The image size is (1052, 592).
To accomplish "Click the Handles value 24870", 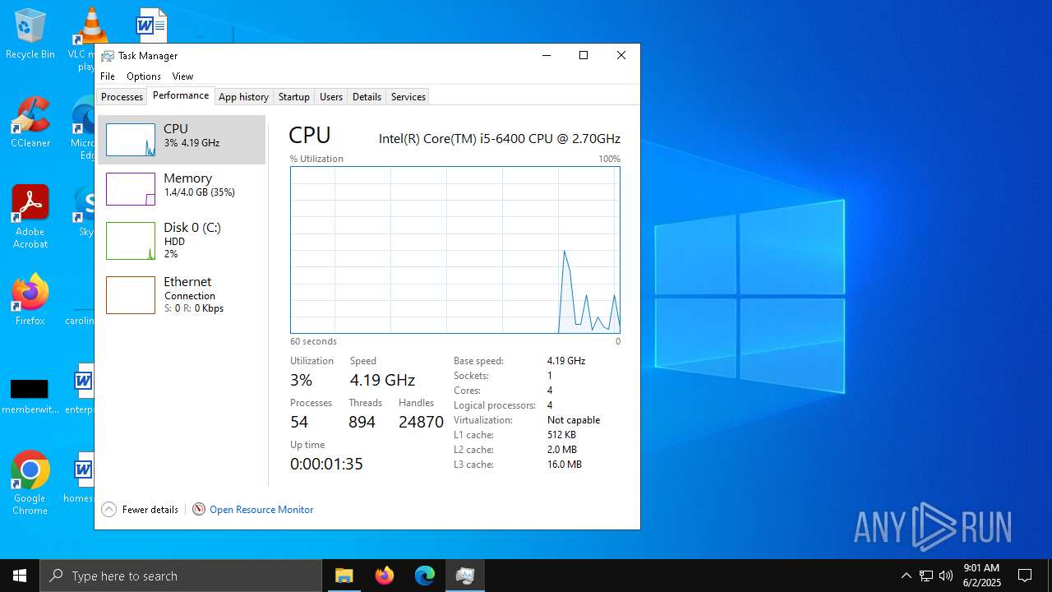I will click(421, 422).
